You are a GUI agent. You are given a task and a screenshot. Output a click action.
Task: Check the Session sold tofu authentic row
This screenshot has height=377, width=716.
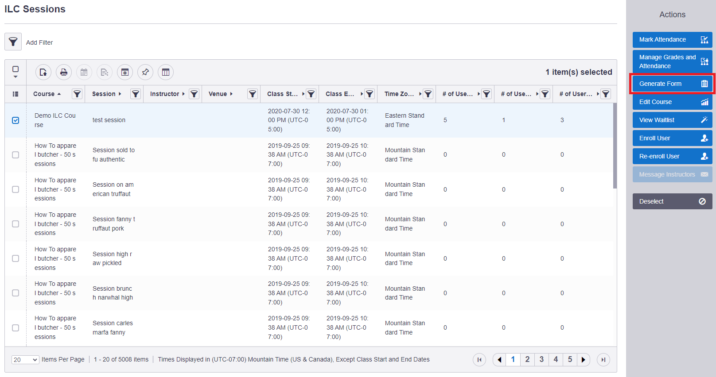point(16,155)
